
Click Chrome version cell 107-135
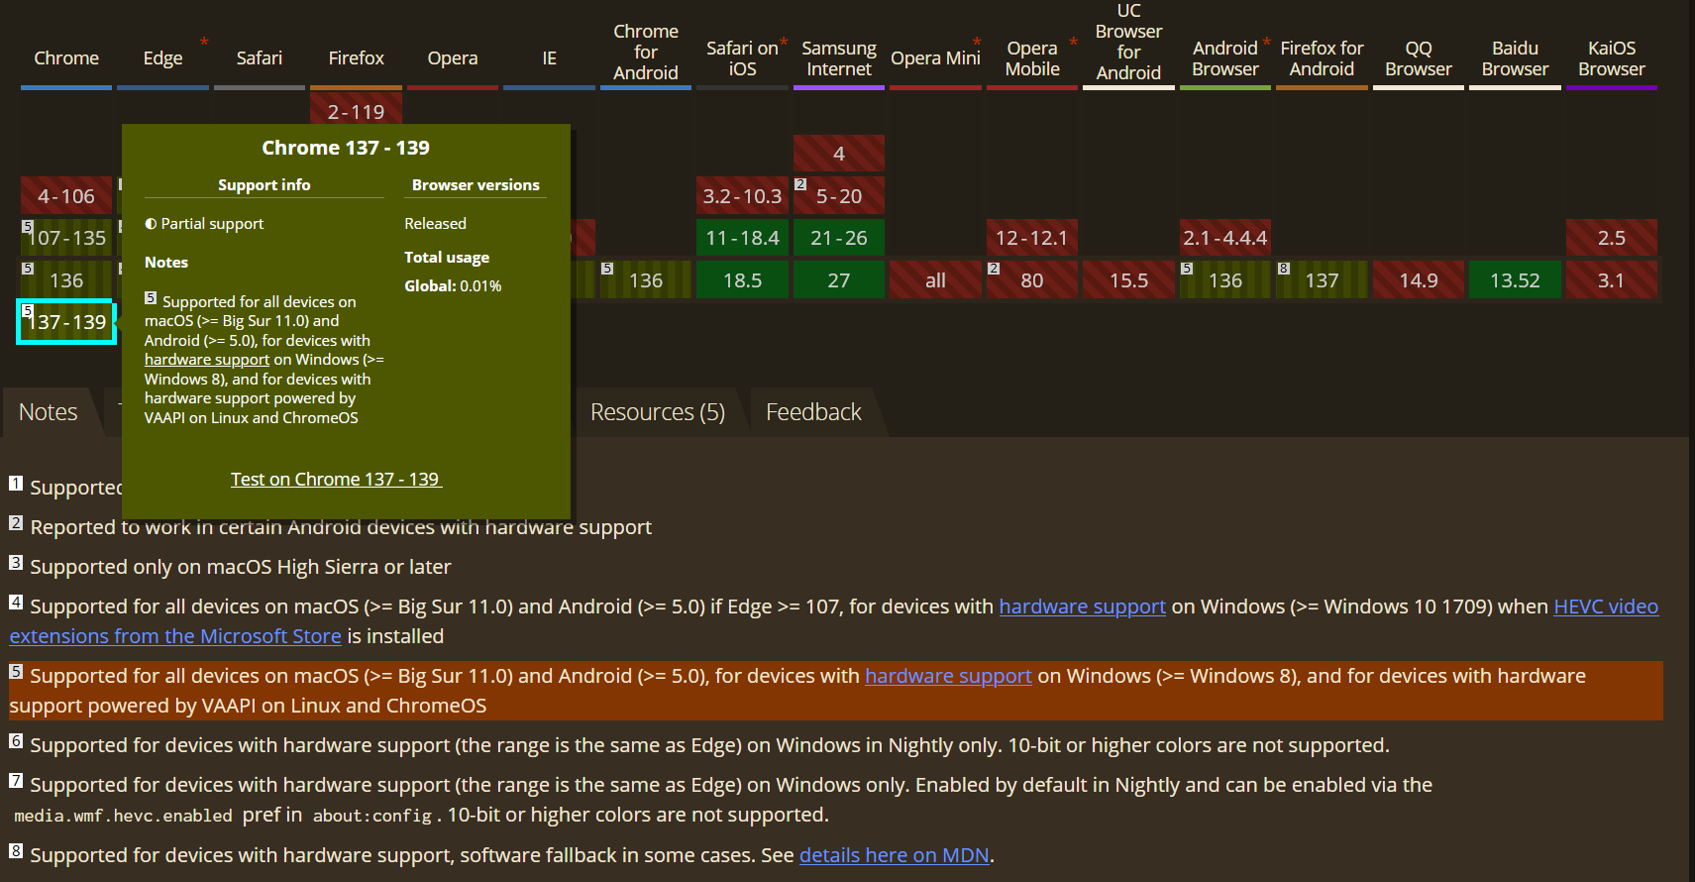click(66, 238)
